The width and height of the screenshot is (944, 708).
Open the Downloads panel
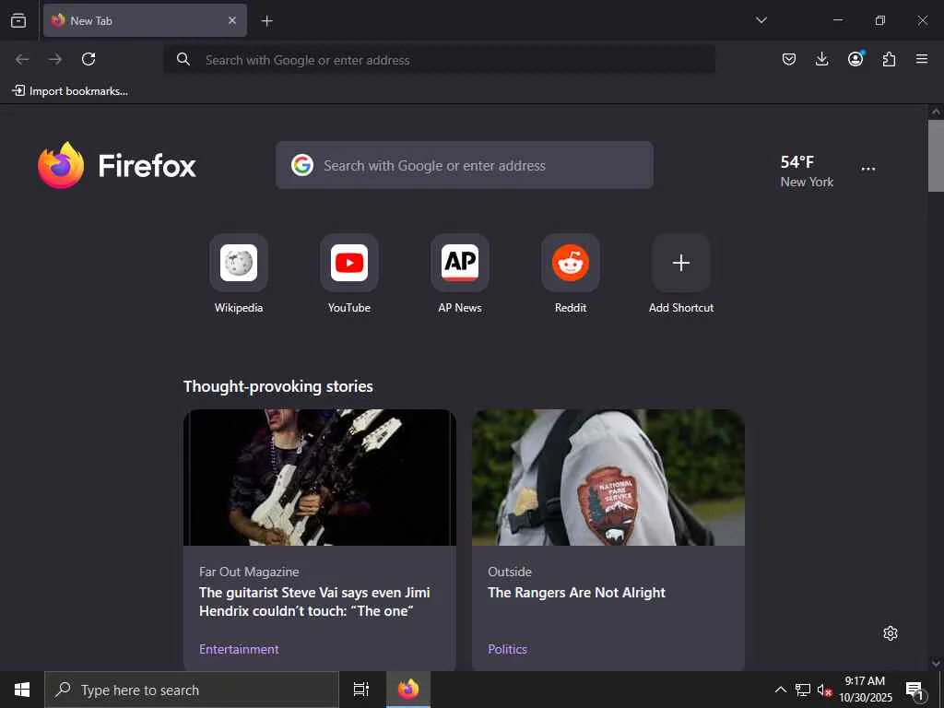click(x=821, y=59)
